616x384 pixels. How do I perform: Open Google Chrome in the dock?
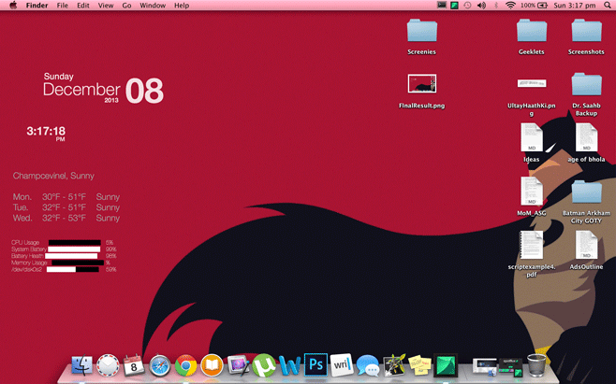[x=185, y=365]
